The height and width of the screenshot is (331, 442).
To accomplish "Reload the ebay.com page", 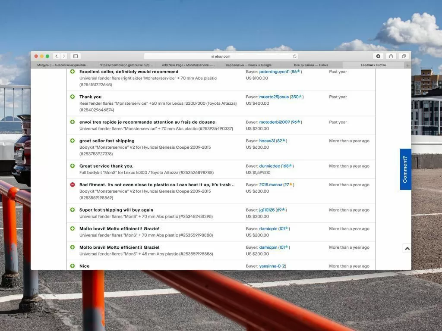I will (295, 56).
